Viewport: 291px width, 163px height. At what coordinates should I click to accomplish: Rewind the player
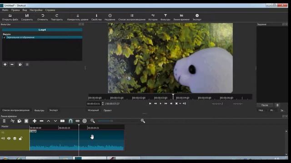(156, 104)
